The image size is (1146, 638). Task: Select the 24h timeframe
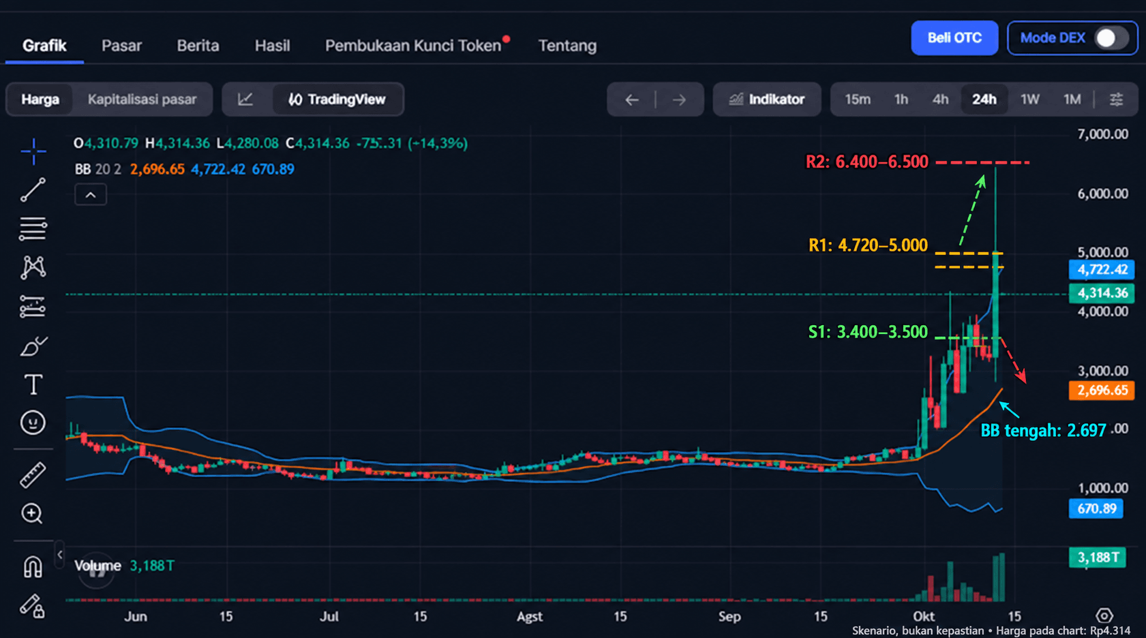click(x=984, y=100)
